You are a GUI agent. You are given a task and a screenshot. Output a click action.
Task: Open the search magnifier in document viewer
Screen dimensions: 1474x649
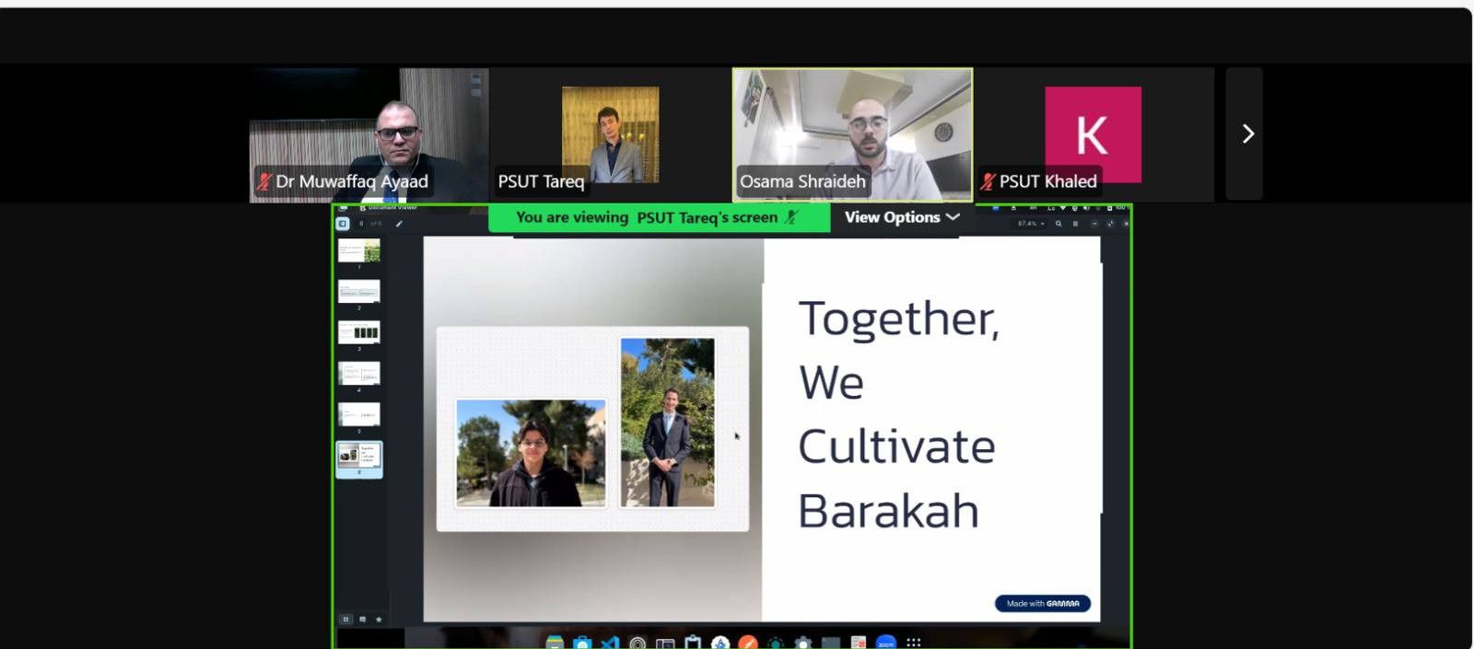point(1059,224)
